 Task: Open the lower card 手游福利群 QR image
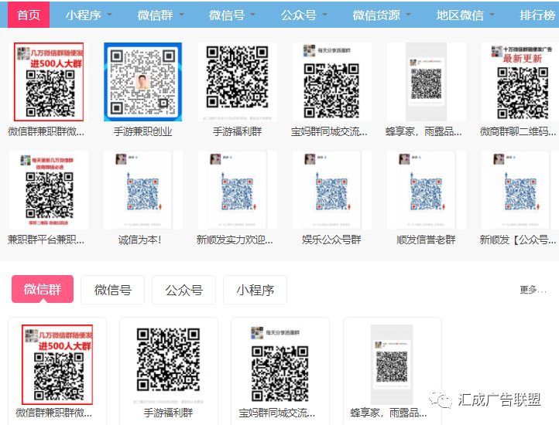(x=168, y=365)
